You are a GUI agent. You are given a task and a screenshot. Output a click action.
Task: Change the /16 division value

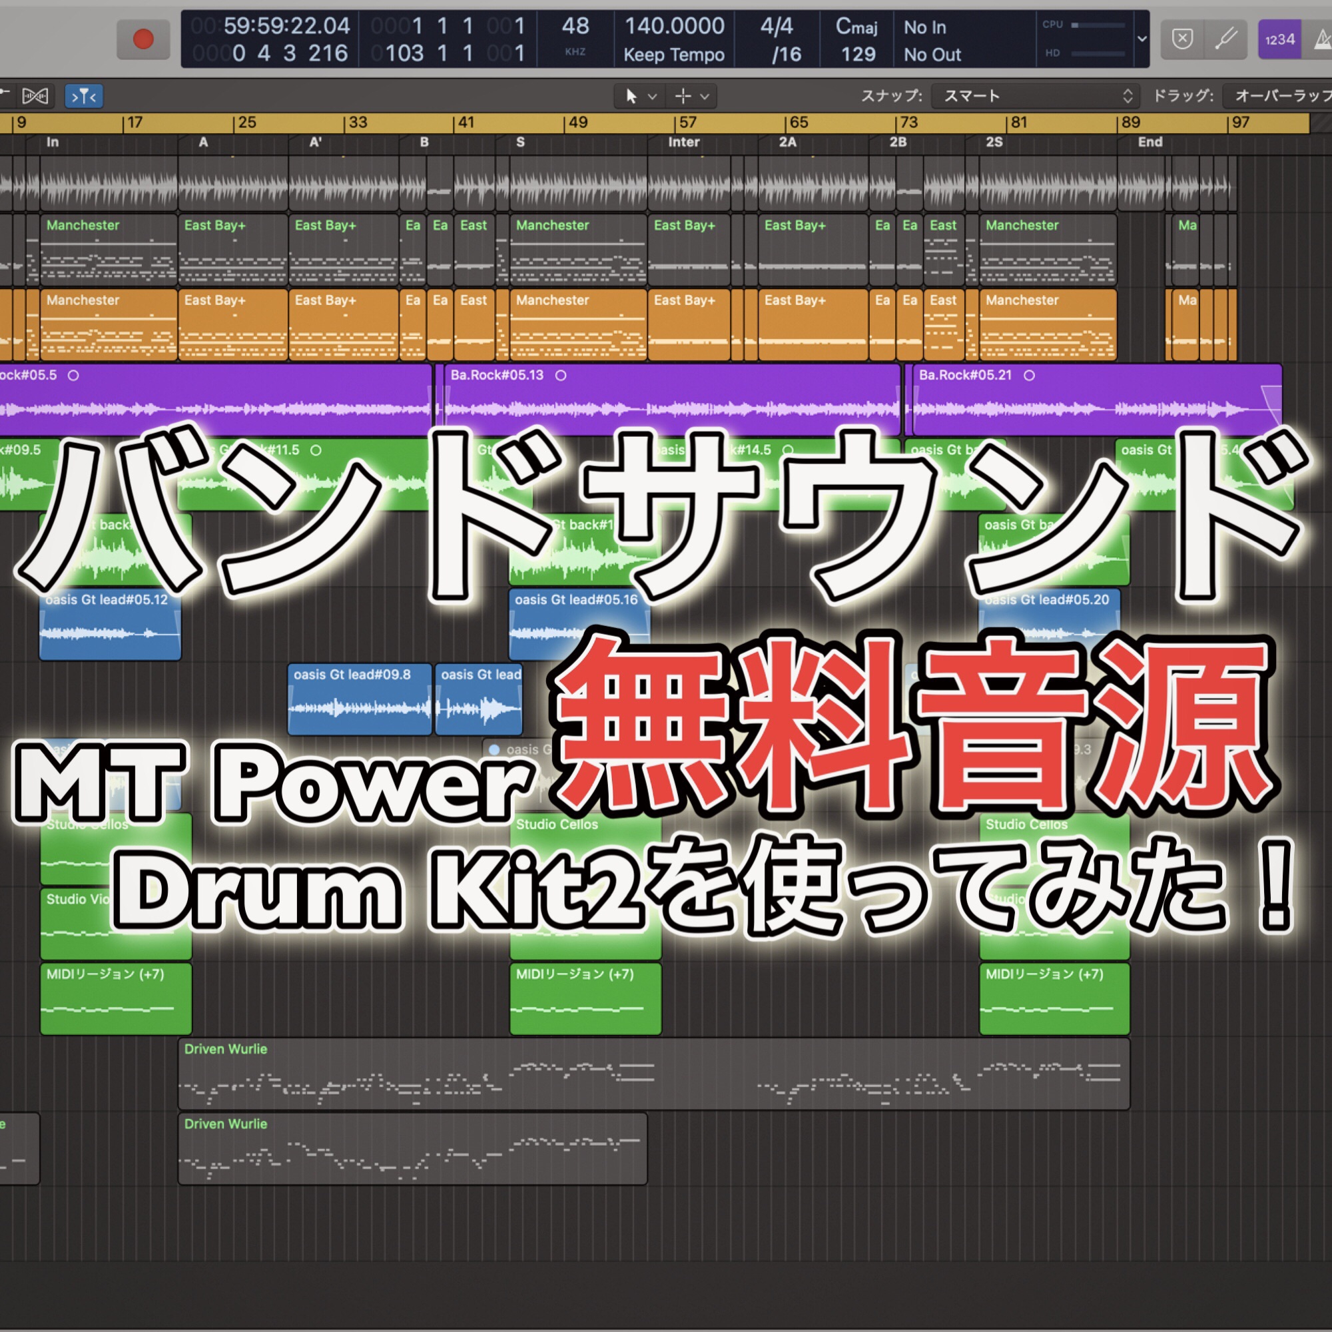click(786, 55)
